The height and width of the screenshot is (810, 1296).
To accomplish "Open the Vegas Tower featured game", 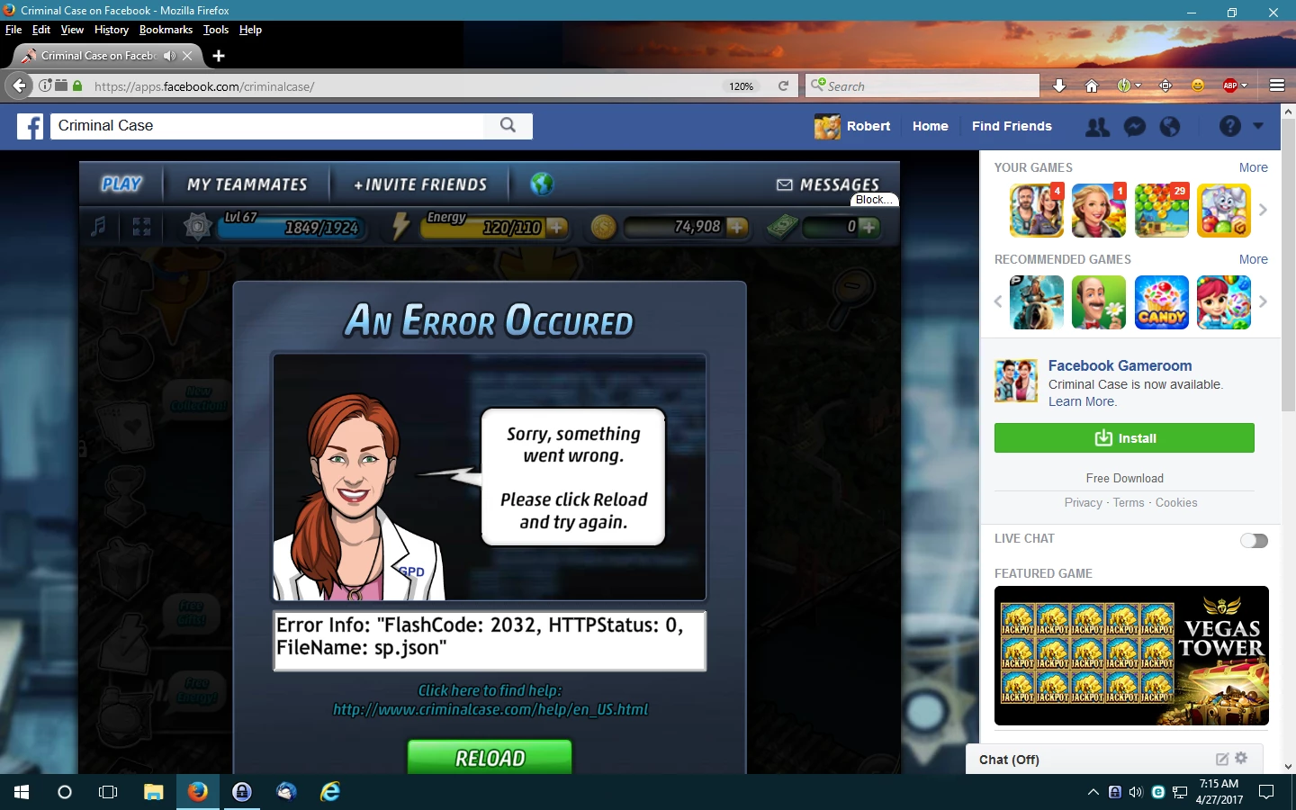I will click(x=1131, y=655).
